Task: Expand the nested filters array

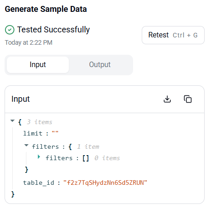Action: [x=39, y=157]
